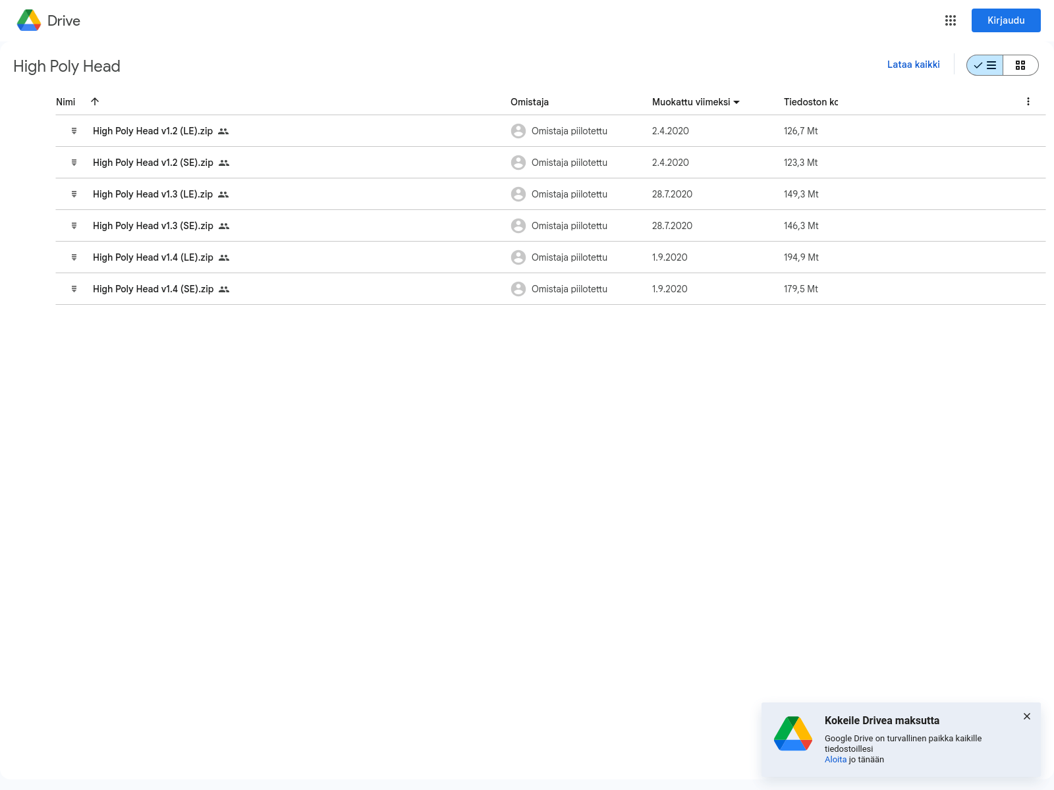This screenshot has height=790, width=1054.
Task: Click the 123,3 Mt file size cell
Action: point(800,163)
